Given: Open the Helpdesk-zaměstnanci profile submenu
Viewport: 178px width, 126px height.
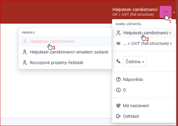Looking at the screenshot, I should [x=144, y=33].
